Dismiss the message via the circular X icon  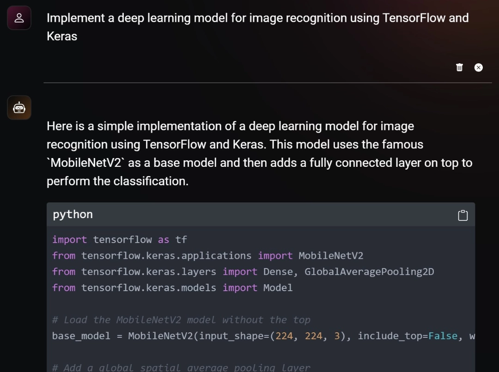click(478, 67)
